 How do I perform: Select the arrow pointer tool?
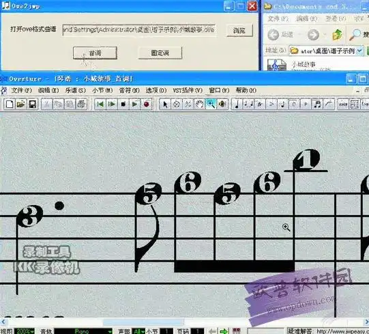(x=165, y=105)
